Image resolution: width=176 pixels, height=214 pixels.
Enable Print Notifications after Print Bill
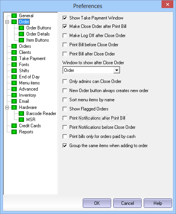[x=65, y=118]
